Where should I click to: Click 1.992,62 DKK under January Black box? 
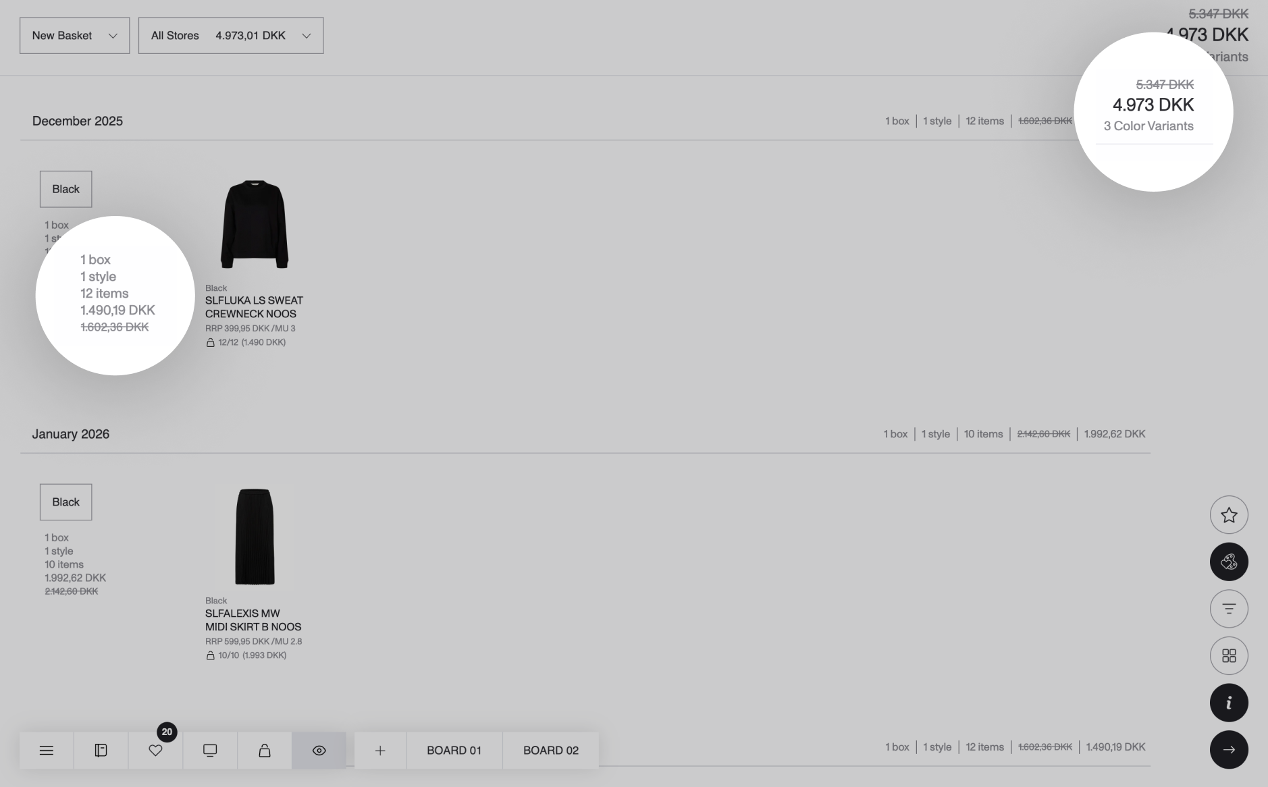click(x=76, y=578)
